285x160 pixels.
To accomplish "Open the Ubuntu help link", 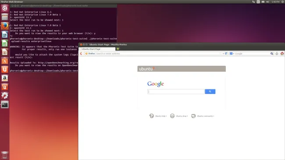I will [158, 116].
